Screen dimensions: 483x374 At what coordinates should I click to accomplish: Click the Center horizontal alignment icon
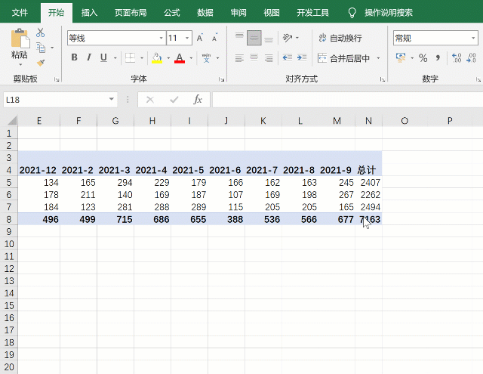(254, 58)
